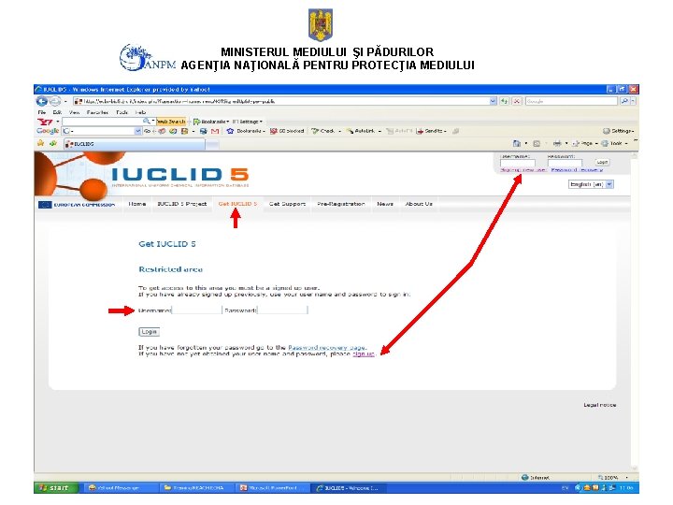673x505 pixels.
Task: Open the File menu
Action: 42,112
